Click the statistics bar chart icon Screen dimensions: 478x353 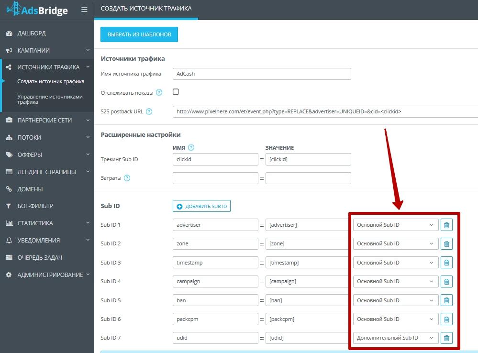click(9, 223)
